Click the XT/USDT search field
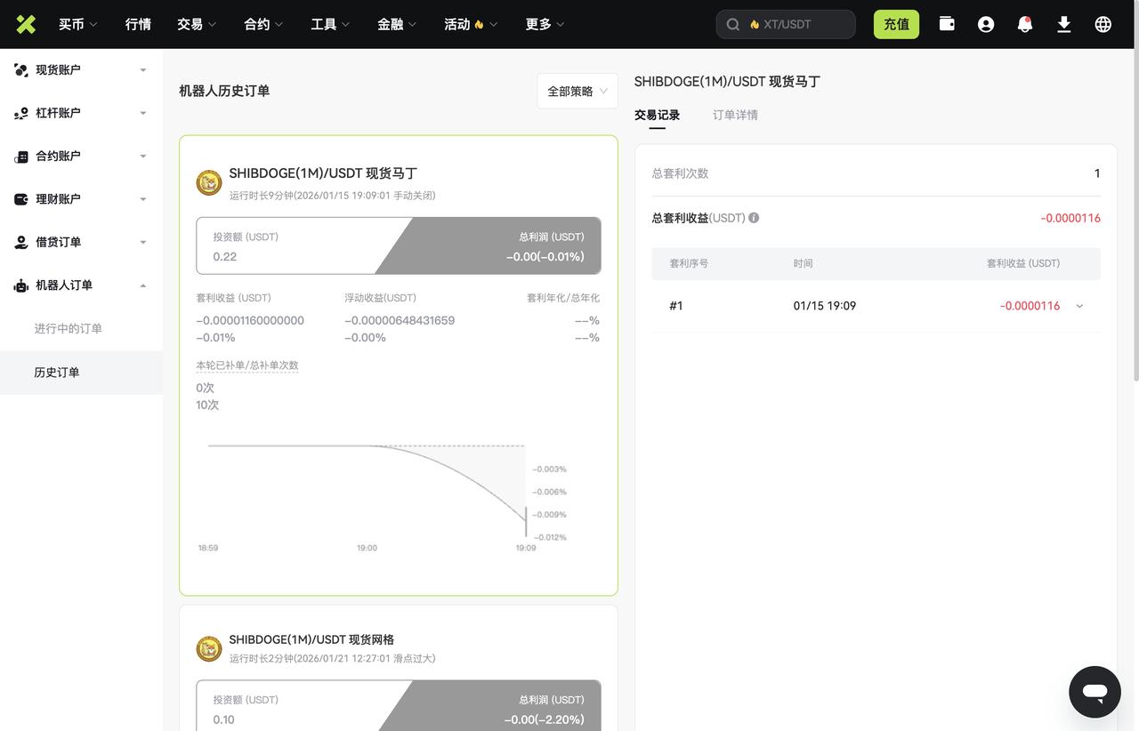The width and height of the screenshot is (1139, 731). click(x=786, y=24)
